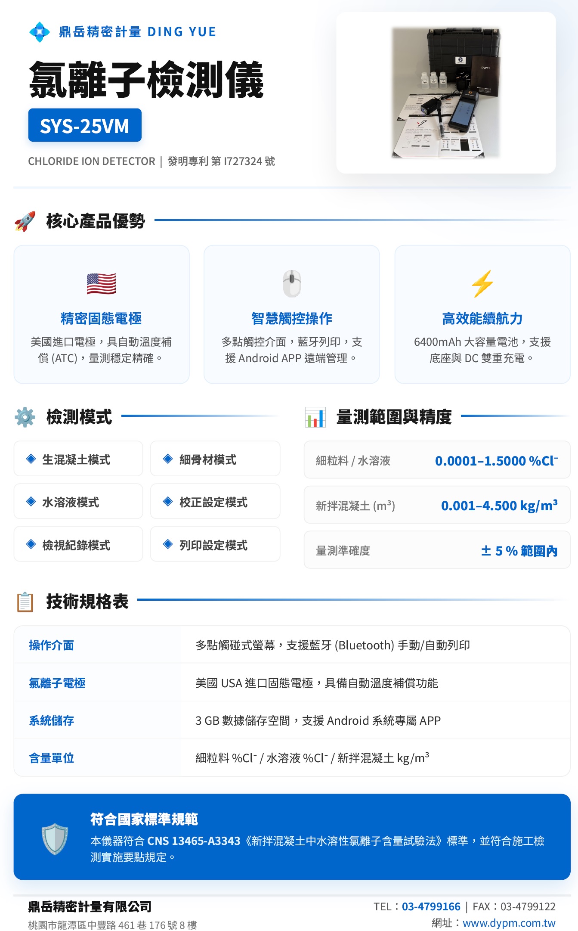Click the 新拌混凝土 (m³) range label
The image size is (578, 931).
tap(355, 506)
